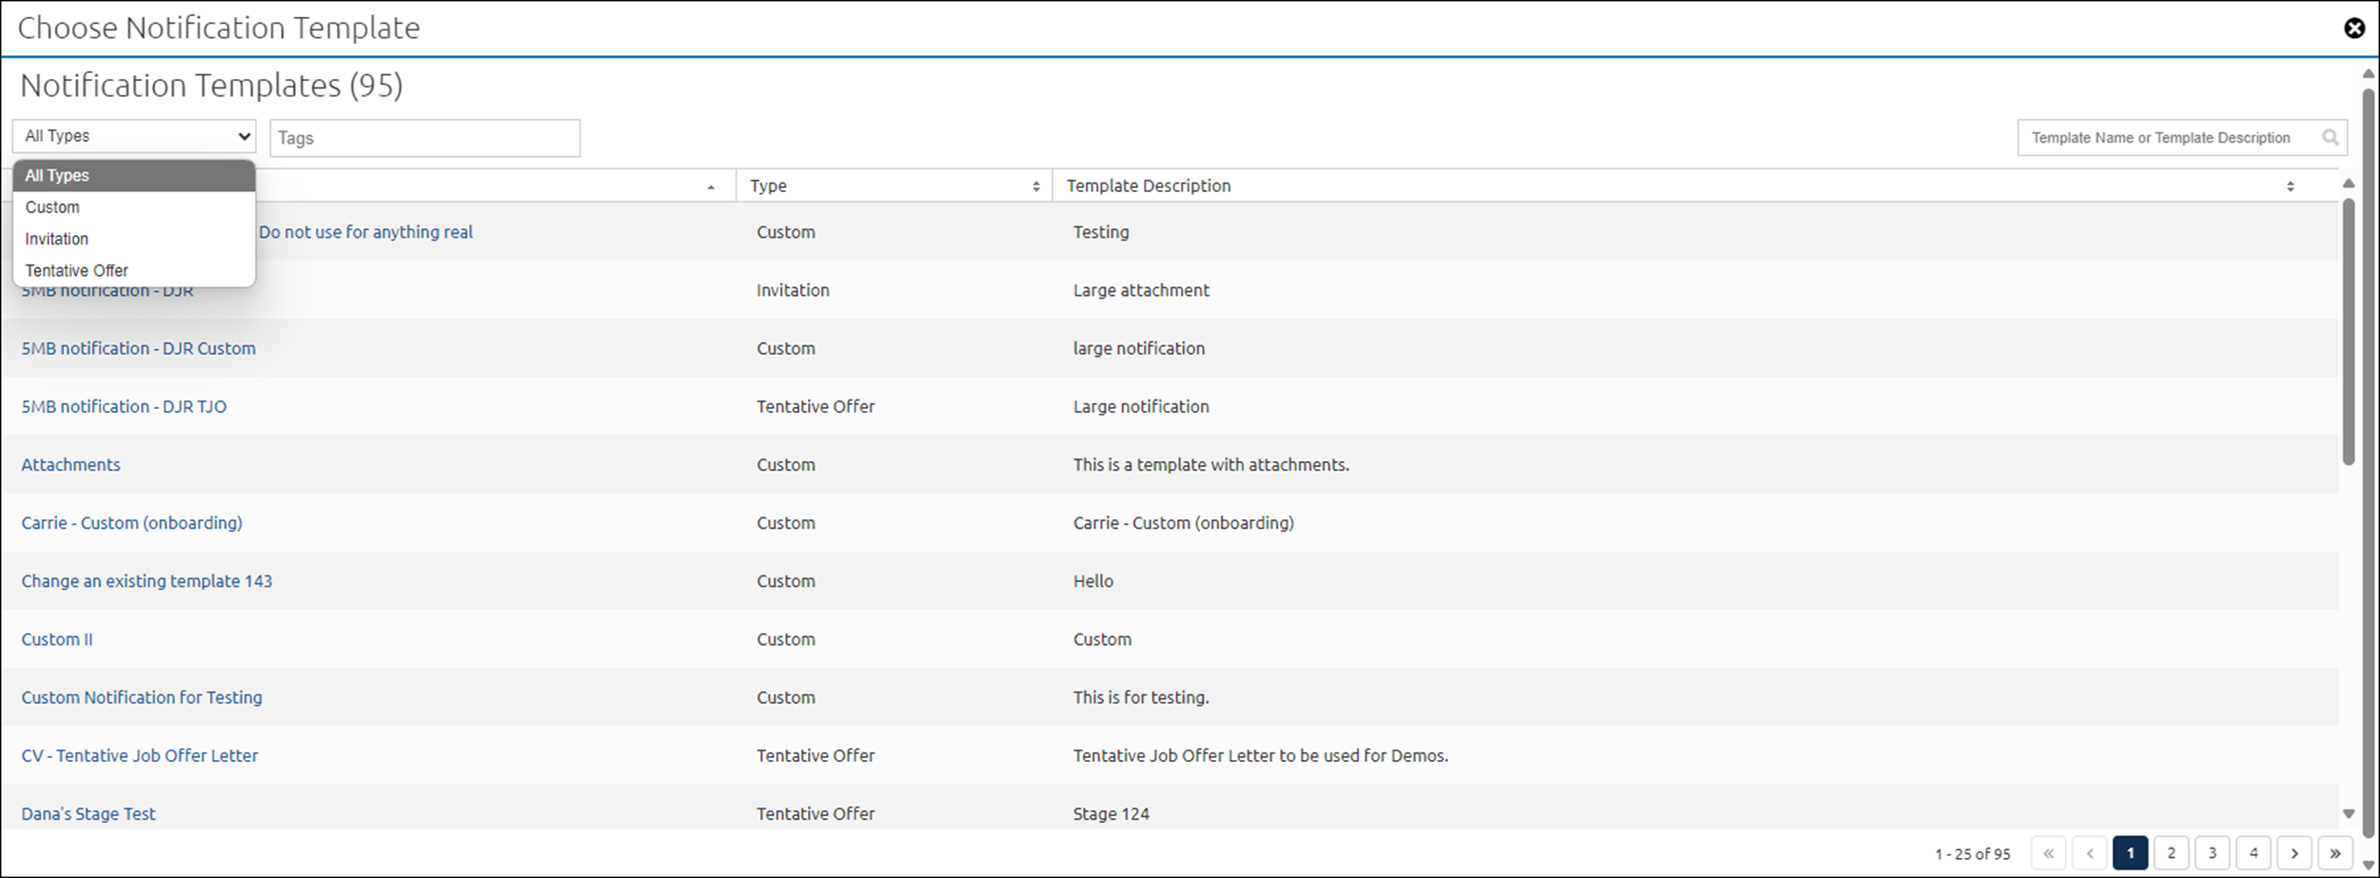Click the This is for testing description
2380x878 pixels.
pos(1141,697)
